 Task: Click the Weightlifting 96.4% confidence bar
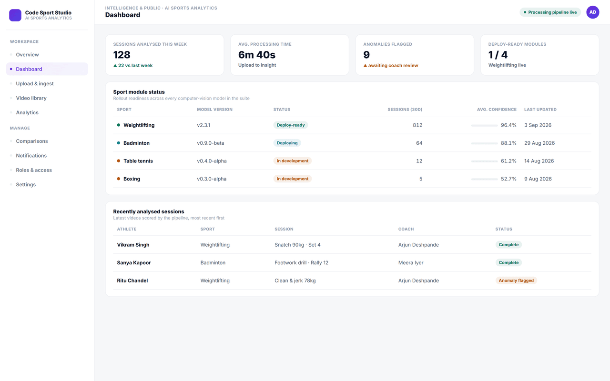click(484, 125)
